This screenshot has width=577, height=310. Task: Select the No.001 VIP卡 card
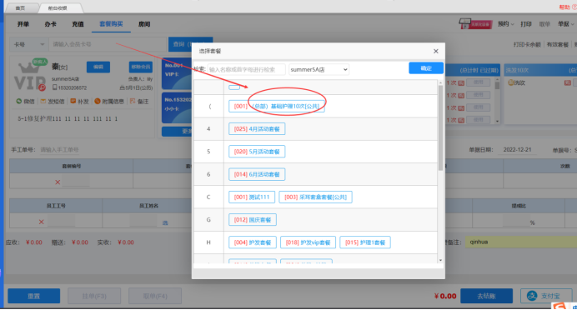pos(177,72)
